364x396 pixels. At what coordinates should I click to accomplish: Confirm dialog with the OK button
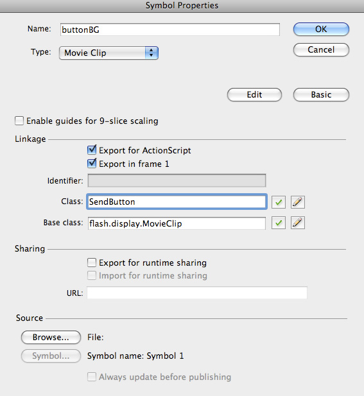coord(321,29)
